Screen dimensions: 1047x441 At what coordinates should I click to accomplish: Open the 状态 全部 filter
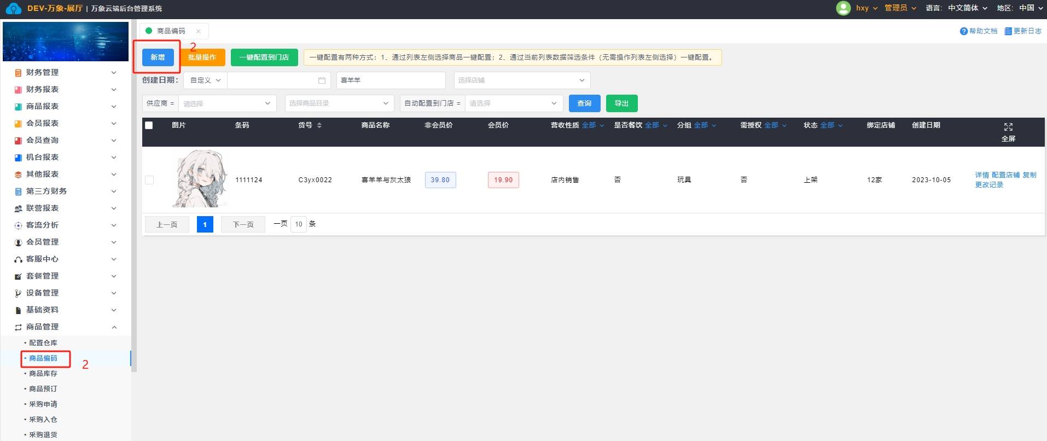click(x=831, y=125)
